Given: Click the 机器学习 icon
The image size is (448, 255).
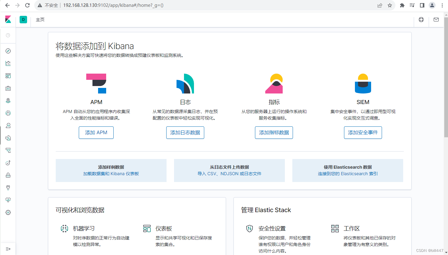Looking at the screenshot, I should coord(64,229).
